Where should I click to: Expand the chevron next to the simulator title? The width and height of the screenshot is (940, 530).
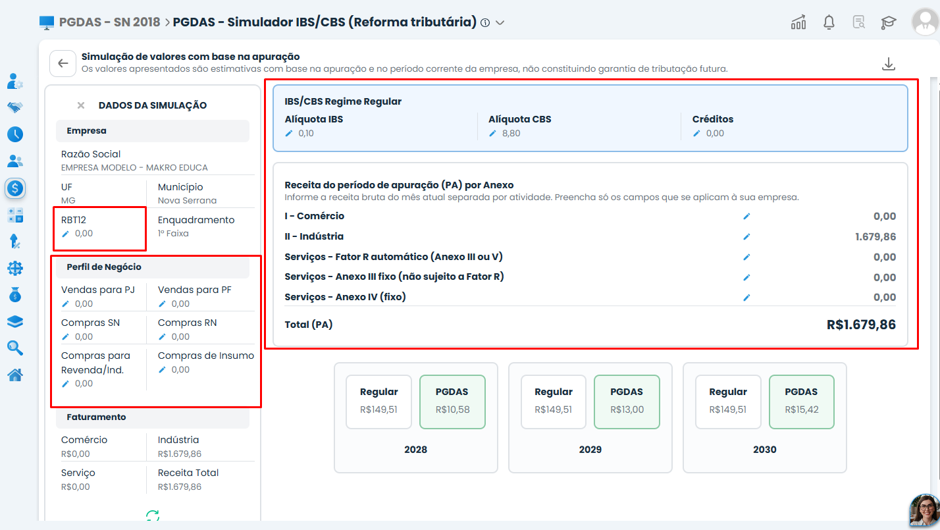point(500,23)
